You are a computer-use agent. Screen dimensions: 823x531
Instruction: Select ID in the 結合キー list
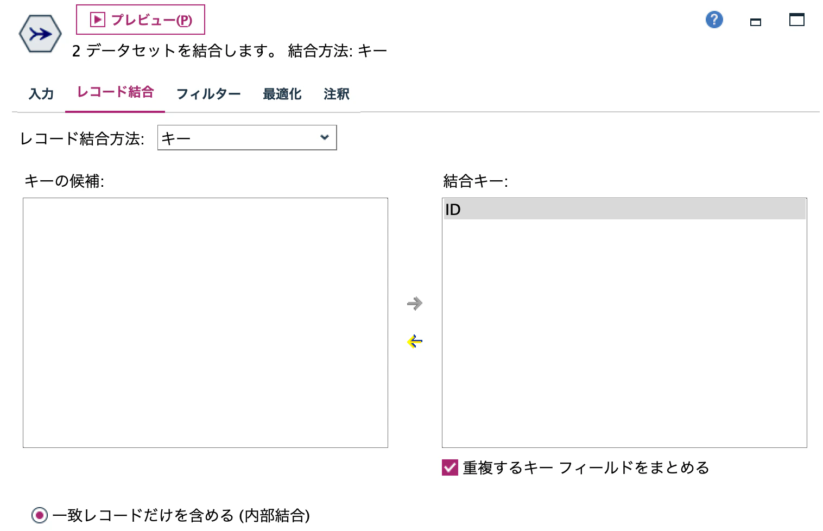click(624, 210)
